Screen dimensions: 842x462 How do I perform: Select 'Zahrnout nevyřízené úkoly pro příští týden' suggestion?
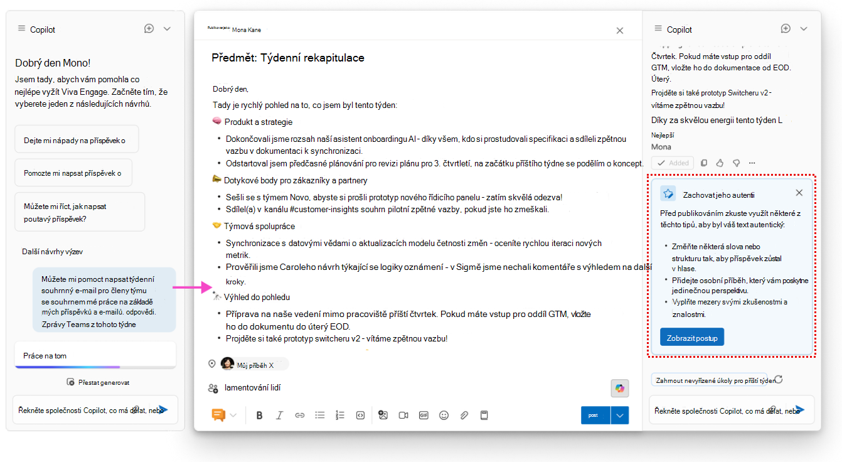pos(709,380)
